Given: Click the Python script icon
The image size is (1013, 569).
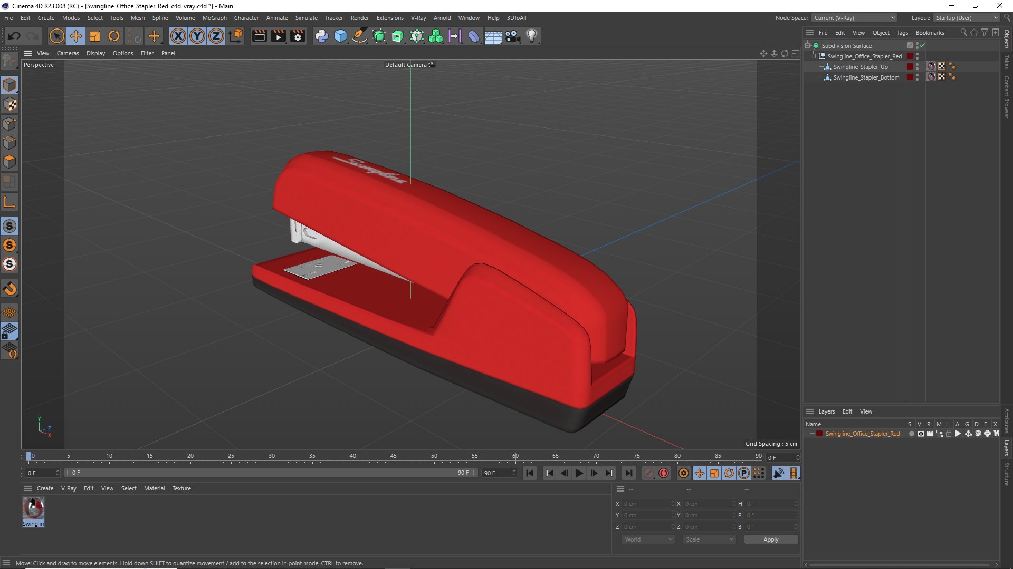Looking at the screenshot, I should coord(321,36).
